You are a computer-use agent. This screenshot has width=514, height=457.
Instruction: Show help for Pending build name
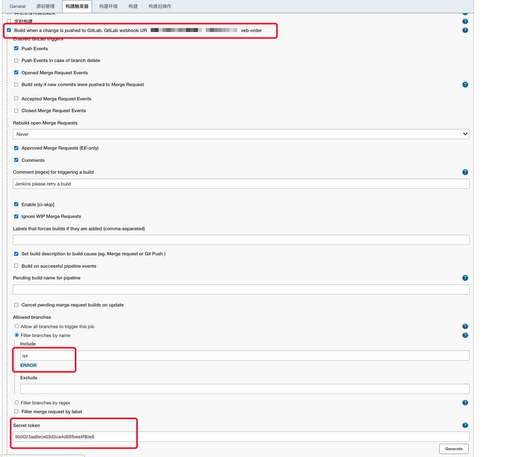(x=465, y=278)
